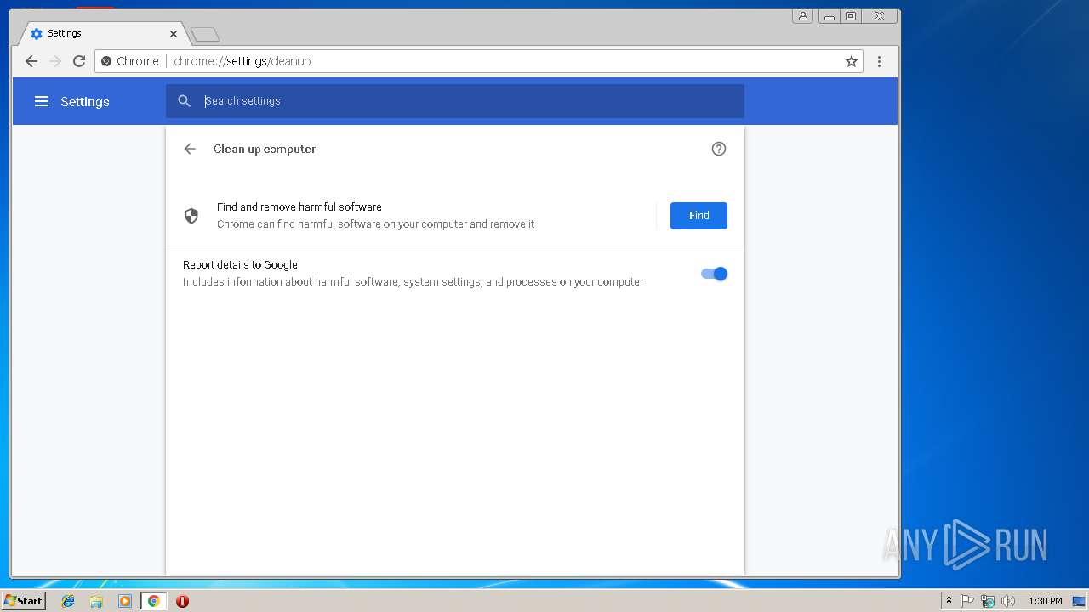Screen dimensions: 1089x612
Task: Click the 'Clean up computer' heading
Action: click(x=265, y=149)
